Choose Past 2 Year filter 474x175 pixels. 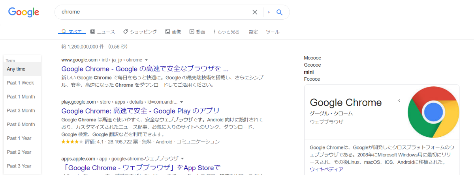tap(22, 152)
